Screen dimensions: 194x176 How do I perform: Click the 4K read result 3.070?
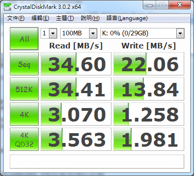click(x=76, y=114)
